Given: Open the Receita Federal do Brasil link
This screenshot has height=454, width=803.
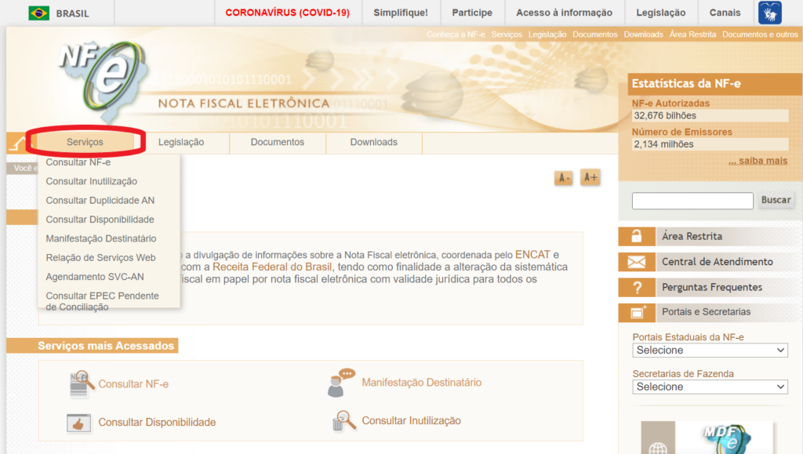Looking at the screenshot, I should click(272, 267).
